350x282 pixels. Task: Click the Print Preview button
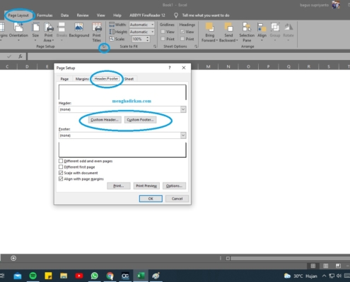[146, 186]
